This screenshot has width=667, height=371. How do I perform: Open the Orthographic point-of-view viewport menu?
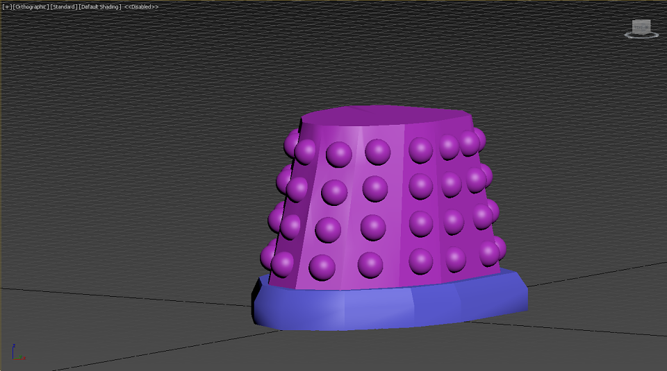coord(31,7)
